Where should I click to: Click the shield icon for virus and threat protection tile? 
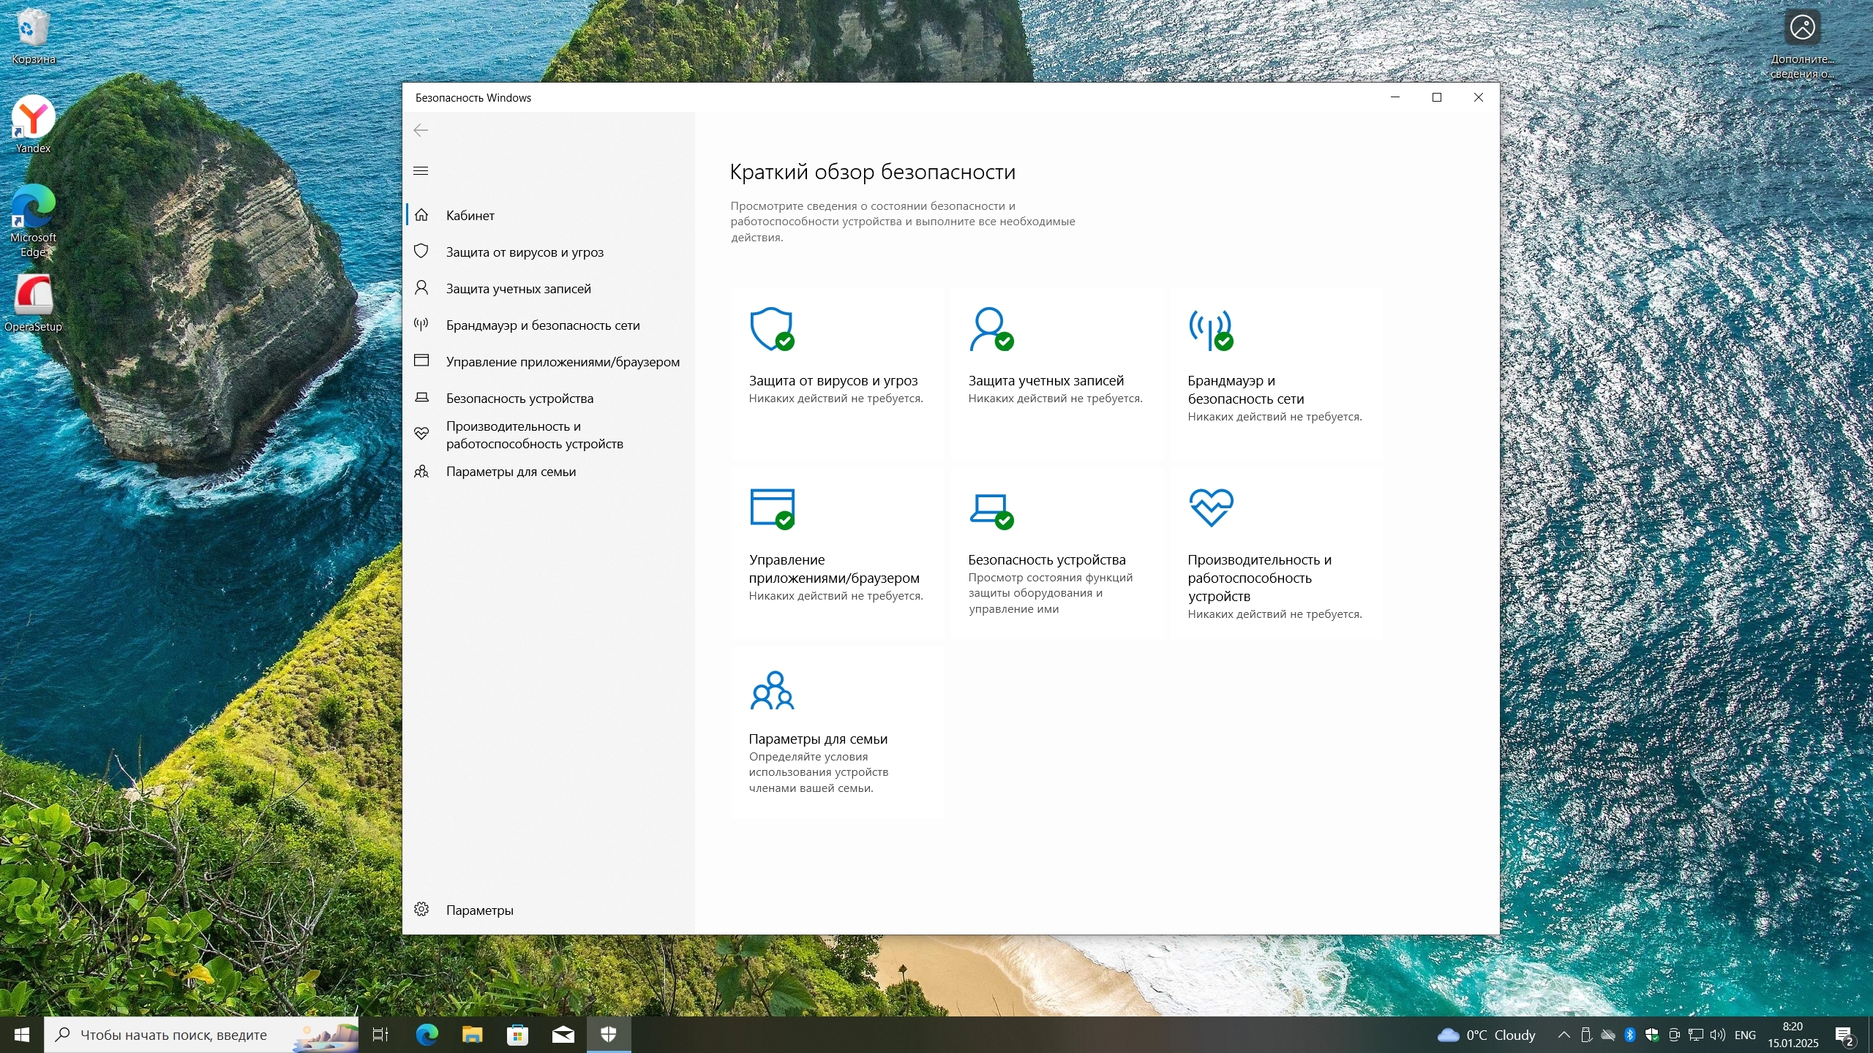coord(771,329)
